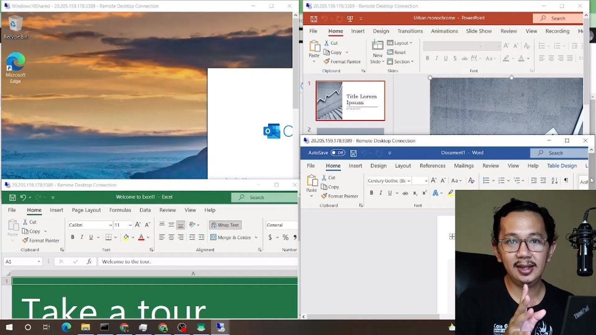Click Format Painter in the Excel ribbon
The image size is (596, 335).
tap(41, 241)
